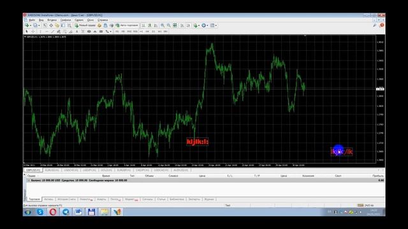Click the Прибыль column header
The width and height of the screenshot is (408, 229).
click(x=378, y=176)
